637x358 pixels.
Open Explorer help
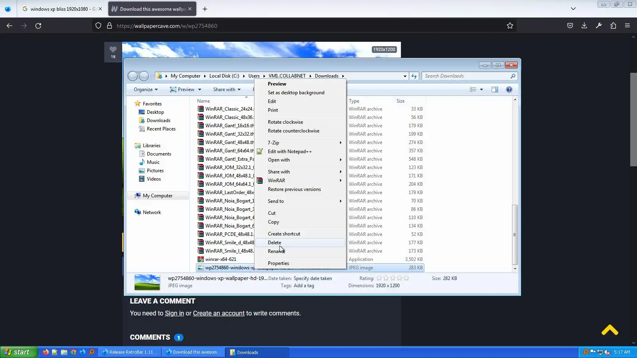click(509, 89)
